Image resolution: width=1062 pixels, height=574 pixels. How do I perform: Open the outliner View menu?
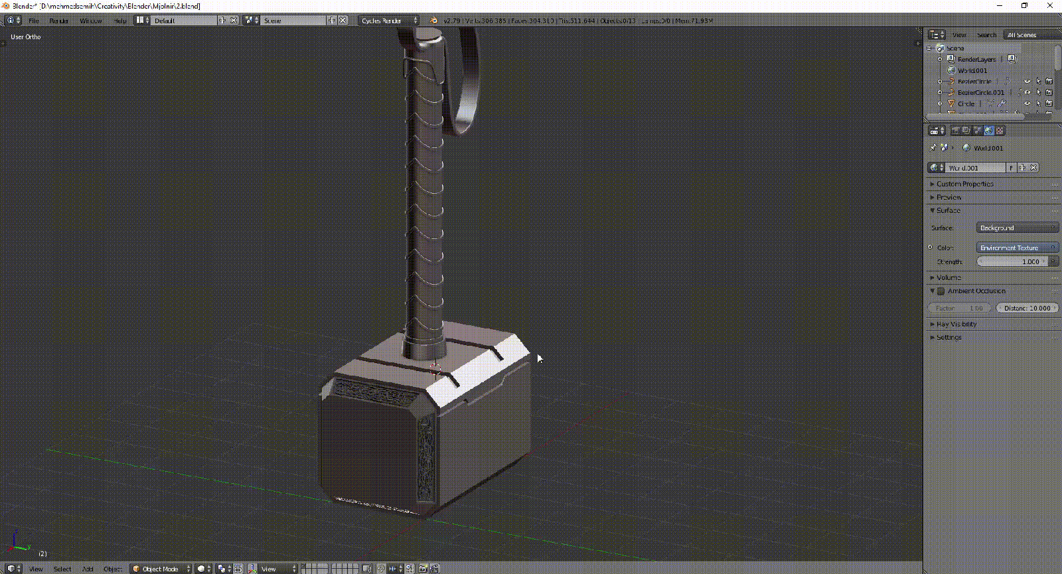(959, 35)
